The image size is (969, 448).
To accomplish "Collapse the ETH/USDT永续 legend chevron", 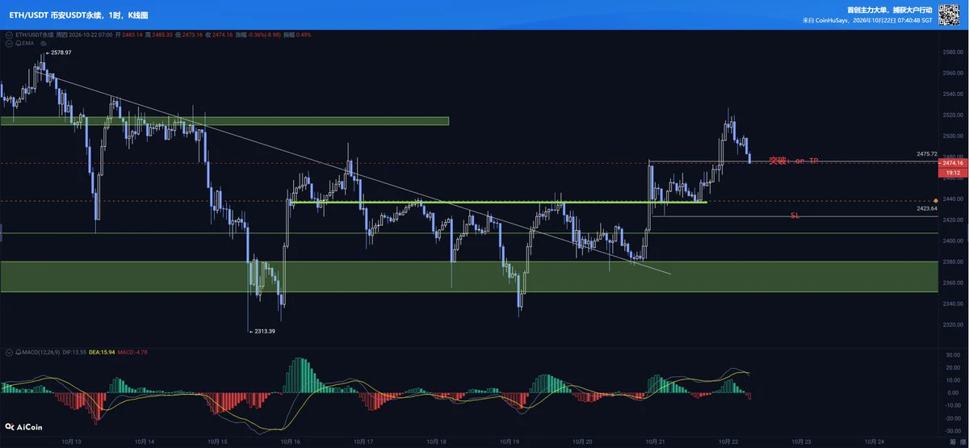I will point(9,35).
